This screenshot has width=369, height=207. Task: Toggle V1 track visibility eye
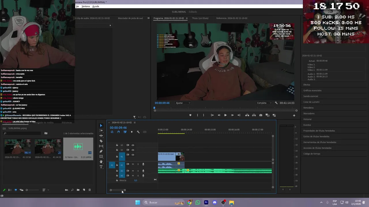(x=133, y=155)
